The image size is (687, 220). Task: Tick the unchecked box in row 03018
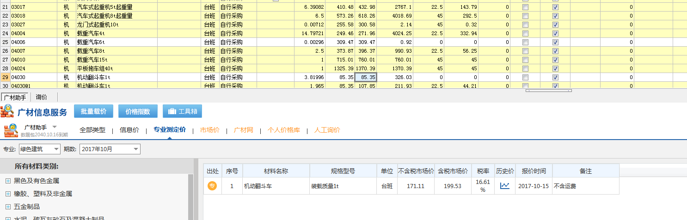[525, 16]
